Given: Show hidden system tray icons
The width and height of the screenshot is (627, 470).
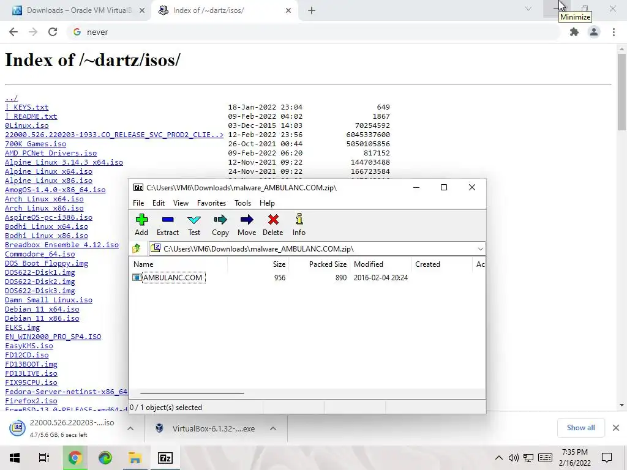Looking at the screenshot, I should pos(498,458).
